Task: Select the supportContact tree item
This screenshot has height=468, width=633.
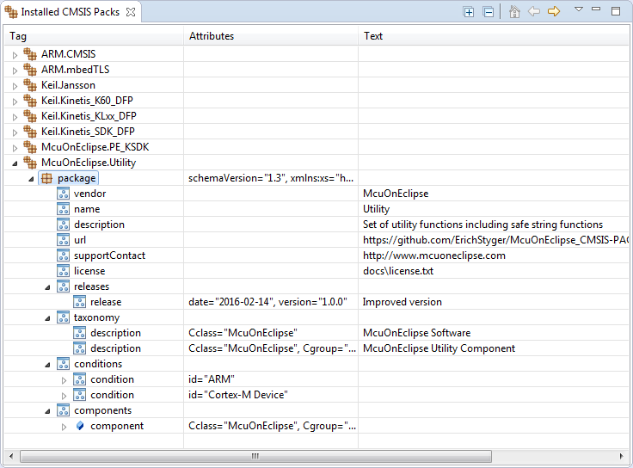Action: tap(109, 256)
